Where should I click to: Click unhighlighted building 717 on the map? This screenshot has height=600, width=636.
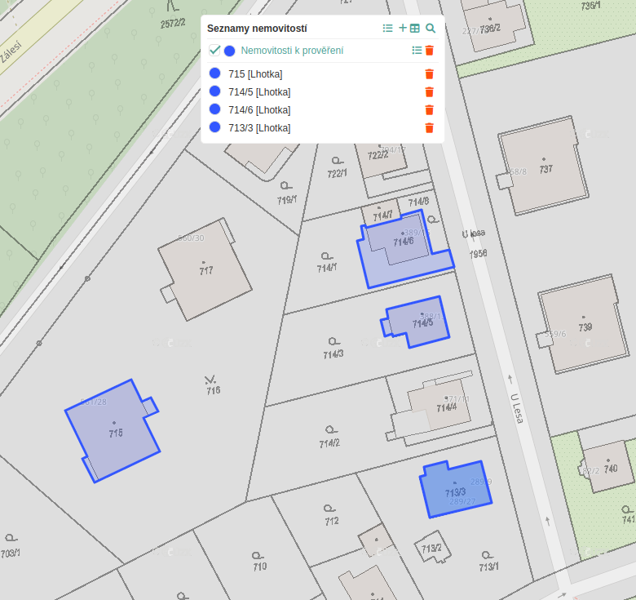click(x=205, y=269)
